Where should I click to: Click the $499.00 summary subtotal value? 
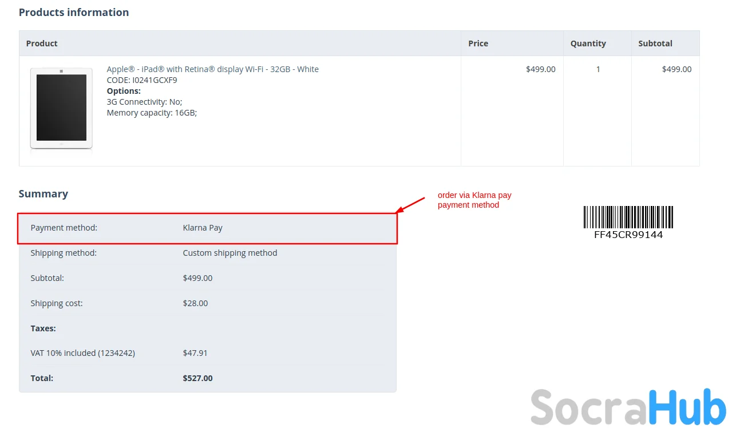(x=197, y=278)
